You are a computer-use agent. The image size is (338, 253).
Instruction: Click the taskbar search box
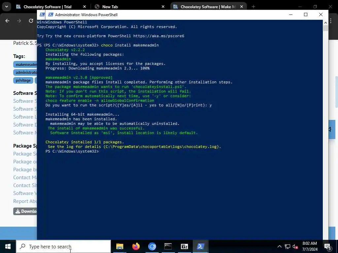click(x=64, y=246)
